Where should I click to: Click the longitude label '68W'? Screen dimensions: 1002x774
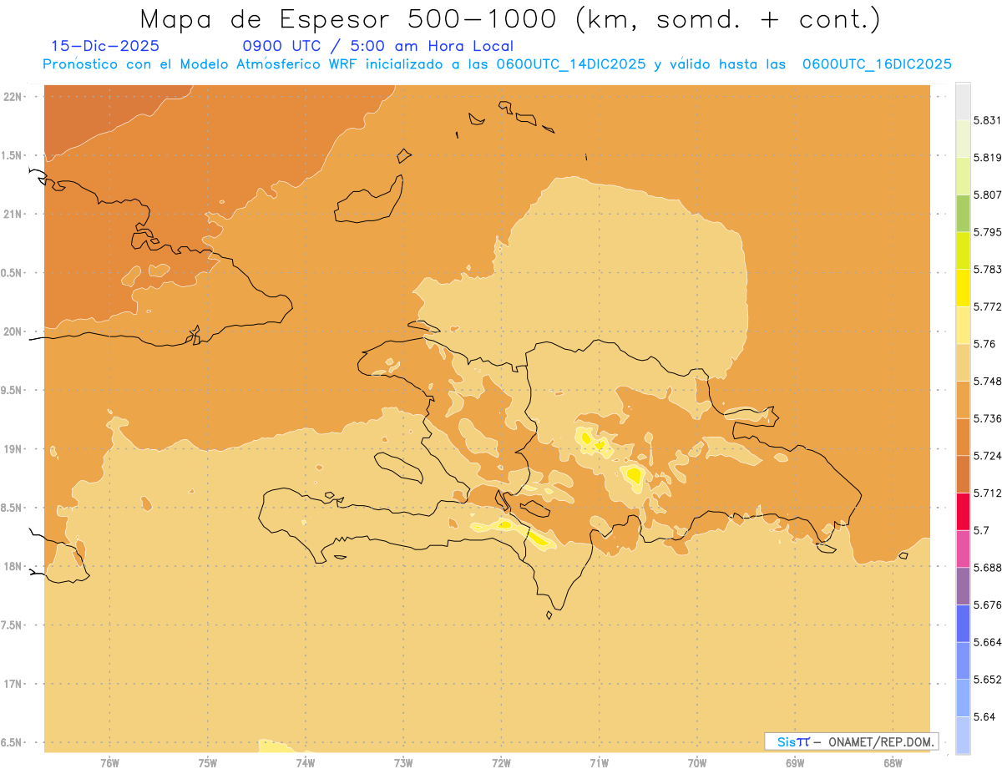[x=893, y=762]
